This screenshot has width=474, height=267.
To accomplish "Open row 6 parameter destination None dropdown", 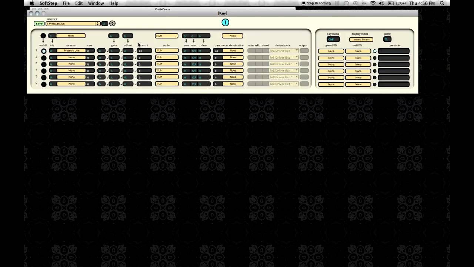I will (x=233, y=84).
